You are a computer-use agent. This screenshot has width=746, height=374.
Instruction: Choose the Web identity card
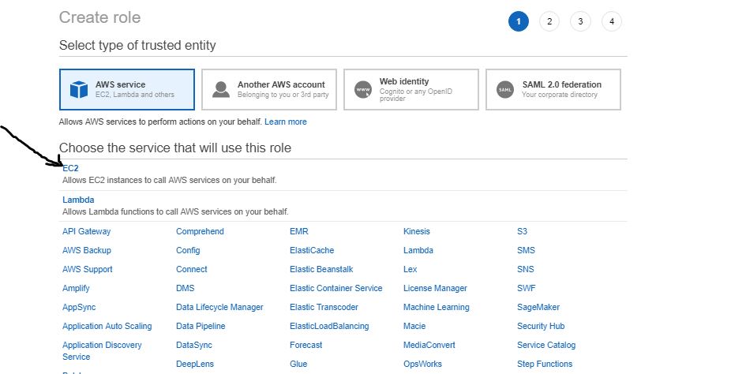[x=411, y=89]
